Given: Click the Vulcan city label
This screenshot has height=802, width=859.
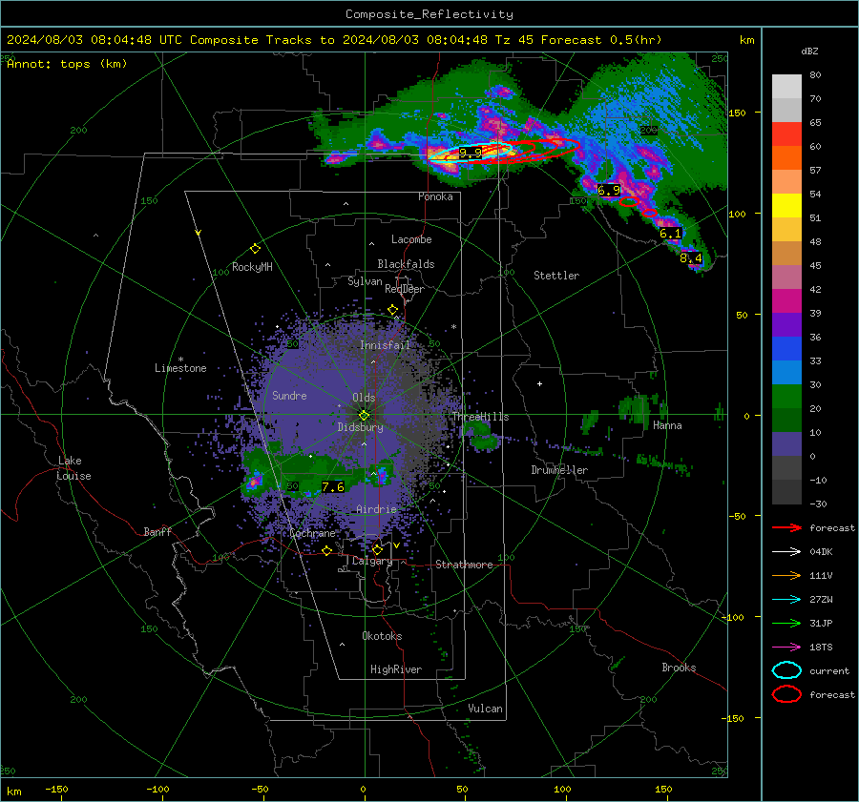Looking at the screenshot, I should (485, 709).
